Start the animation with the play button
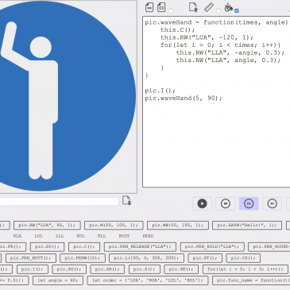 (202, 203)
